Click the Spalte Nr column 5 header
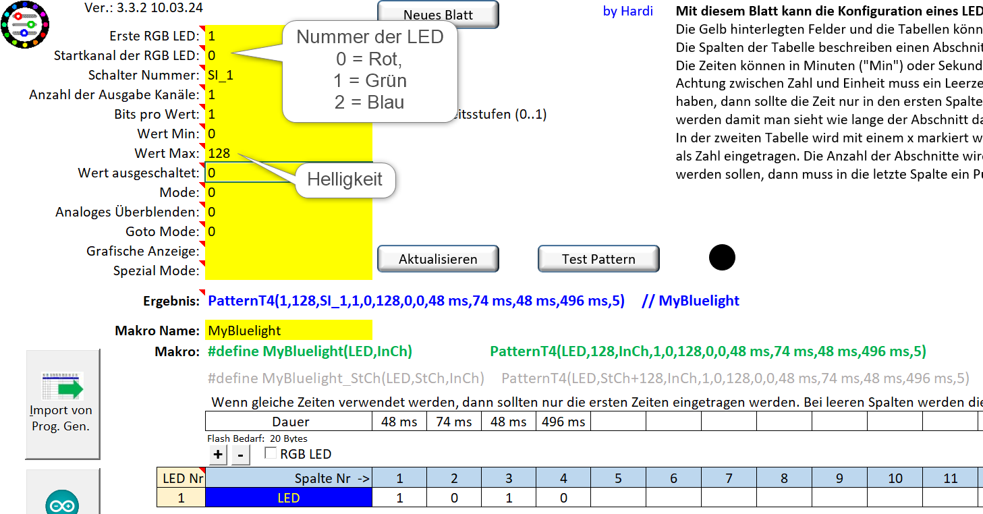Viewport: 983px width, 514px height. 619,478
